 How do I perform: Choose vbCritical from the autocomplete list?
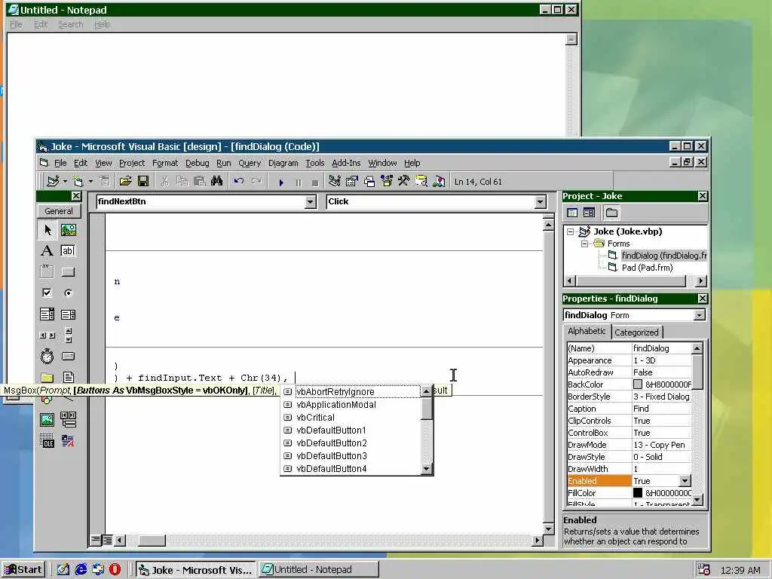pos(351,418)
